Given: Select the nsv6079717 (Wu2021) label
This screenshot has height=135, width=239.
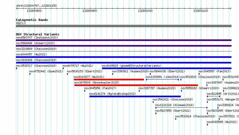Looking at the screenshot, I should tap(78, 66).
